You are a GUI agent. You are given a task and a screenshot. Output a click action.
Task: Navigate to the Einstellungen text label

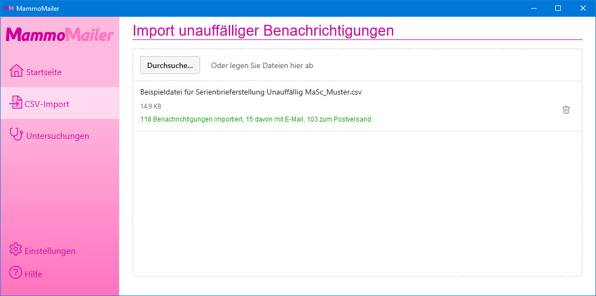(x=50, y=251)
